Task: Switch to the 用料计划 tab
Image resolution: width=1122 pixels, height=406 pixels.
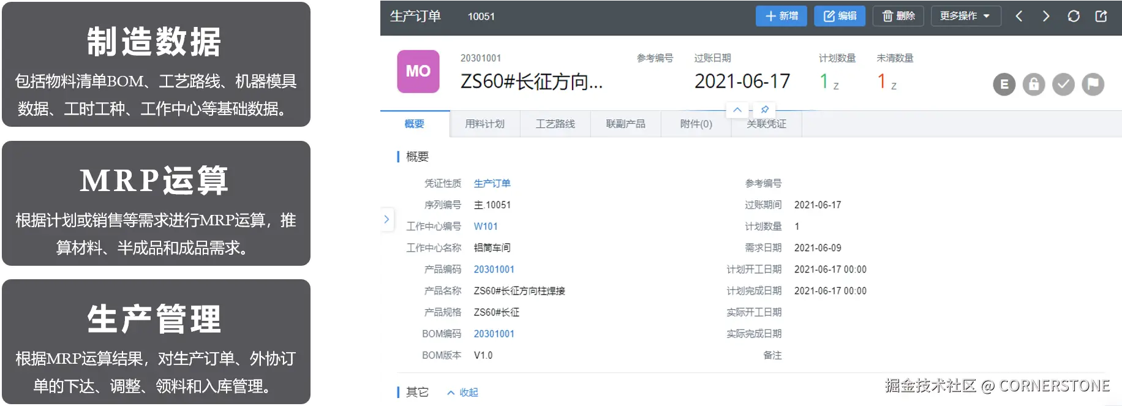Action: coord(484,124)
